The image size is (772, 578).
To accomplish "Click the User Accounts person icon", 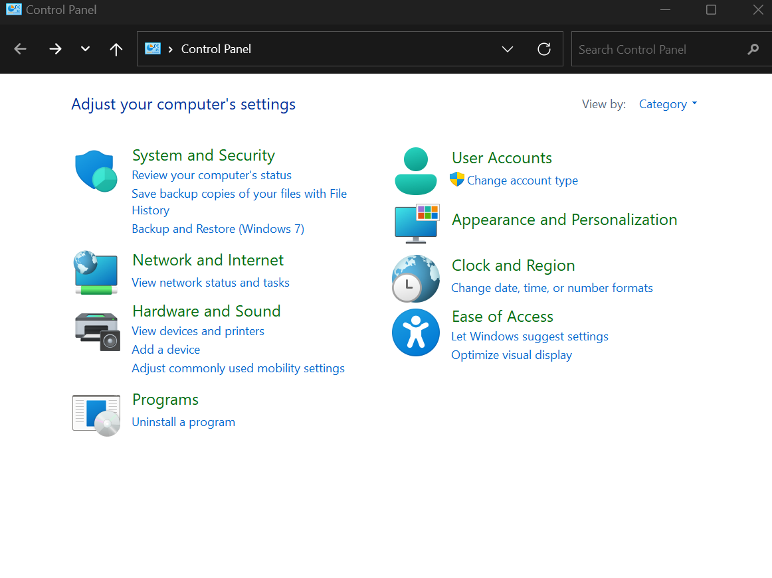I will coord(416,171).
